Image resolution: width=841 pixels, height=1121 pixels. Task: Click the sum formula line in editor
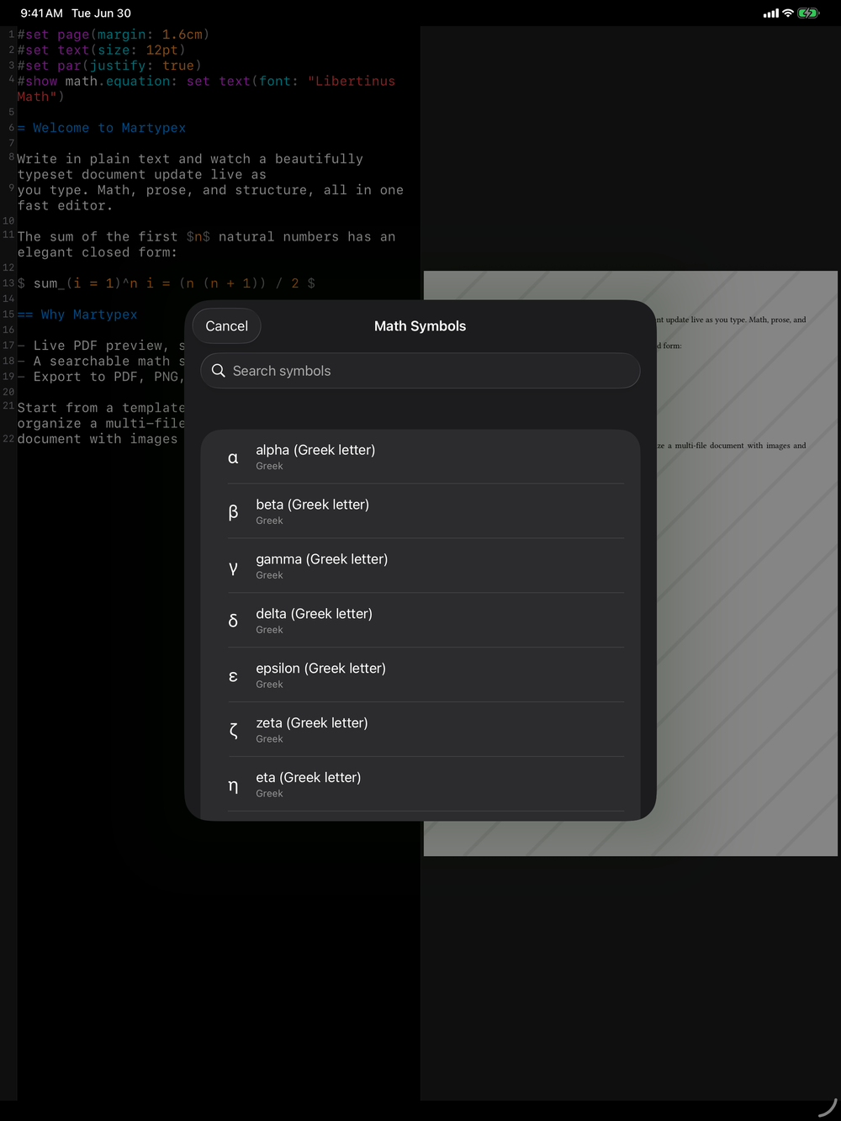coord(167,283)
